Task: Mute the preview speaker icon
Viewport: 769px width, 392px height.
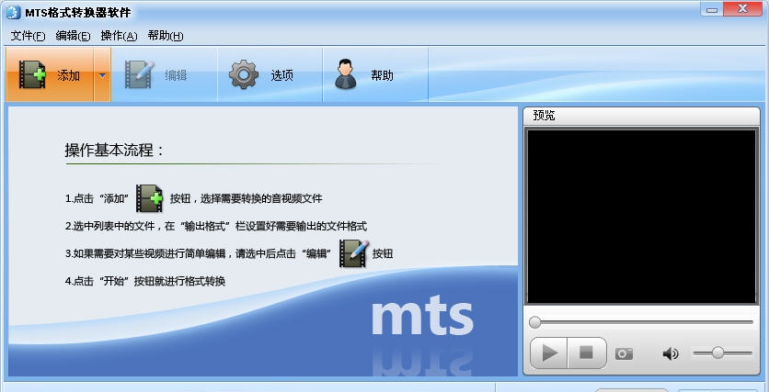Action: (671, 353)
